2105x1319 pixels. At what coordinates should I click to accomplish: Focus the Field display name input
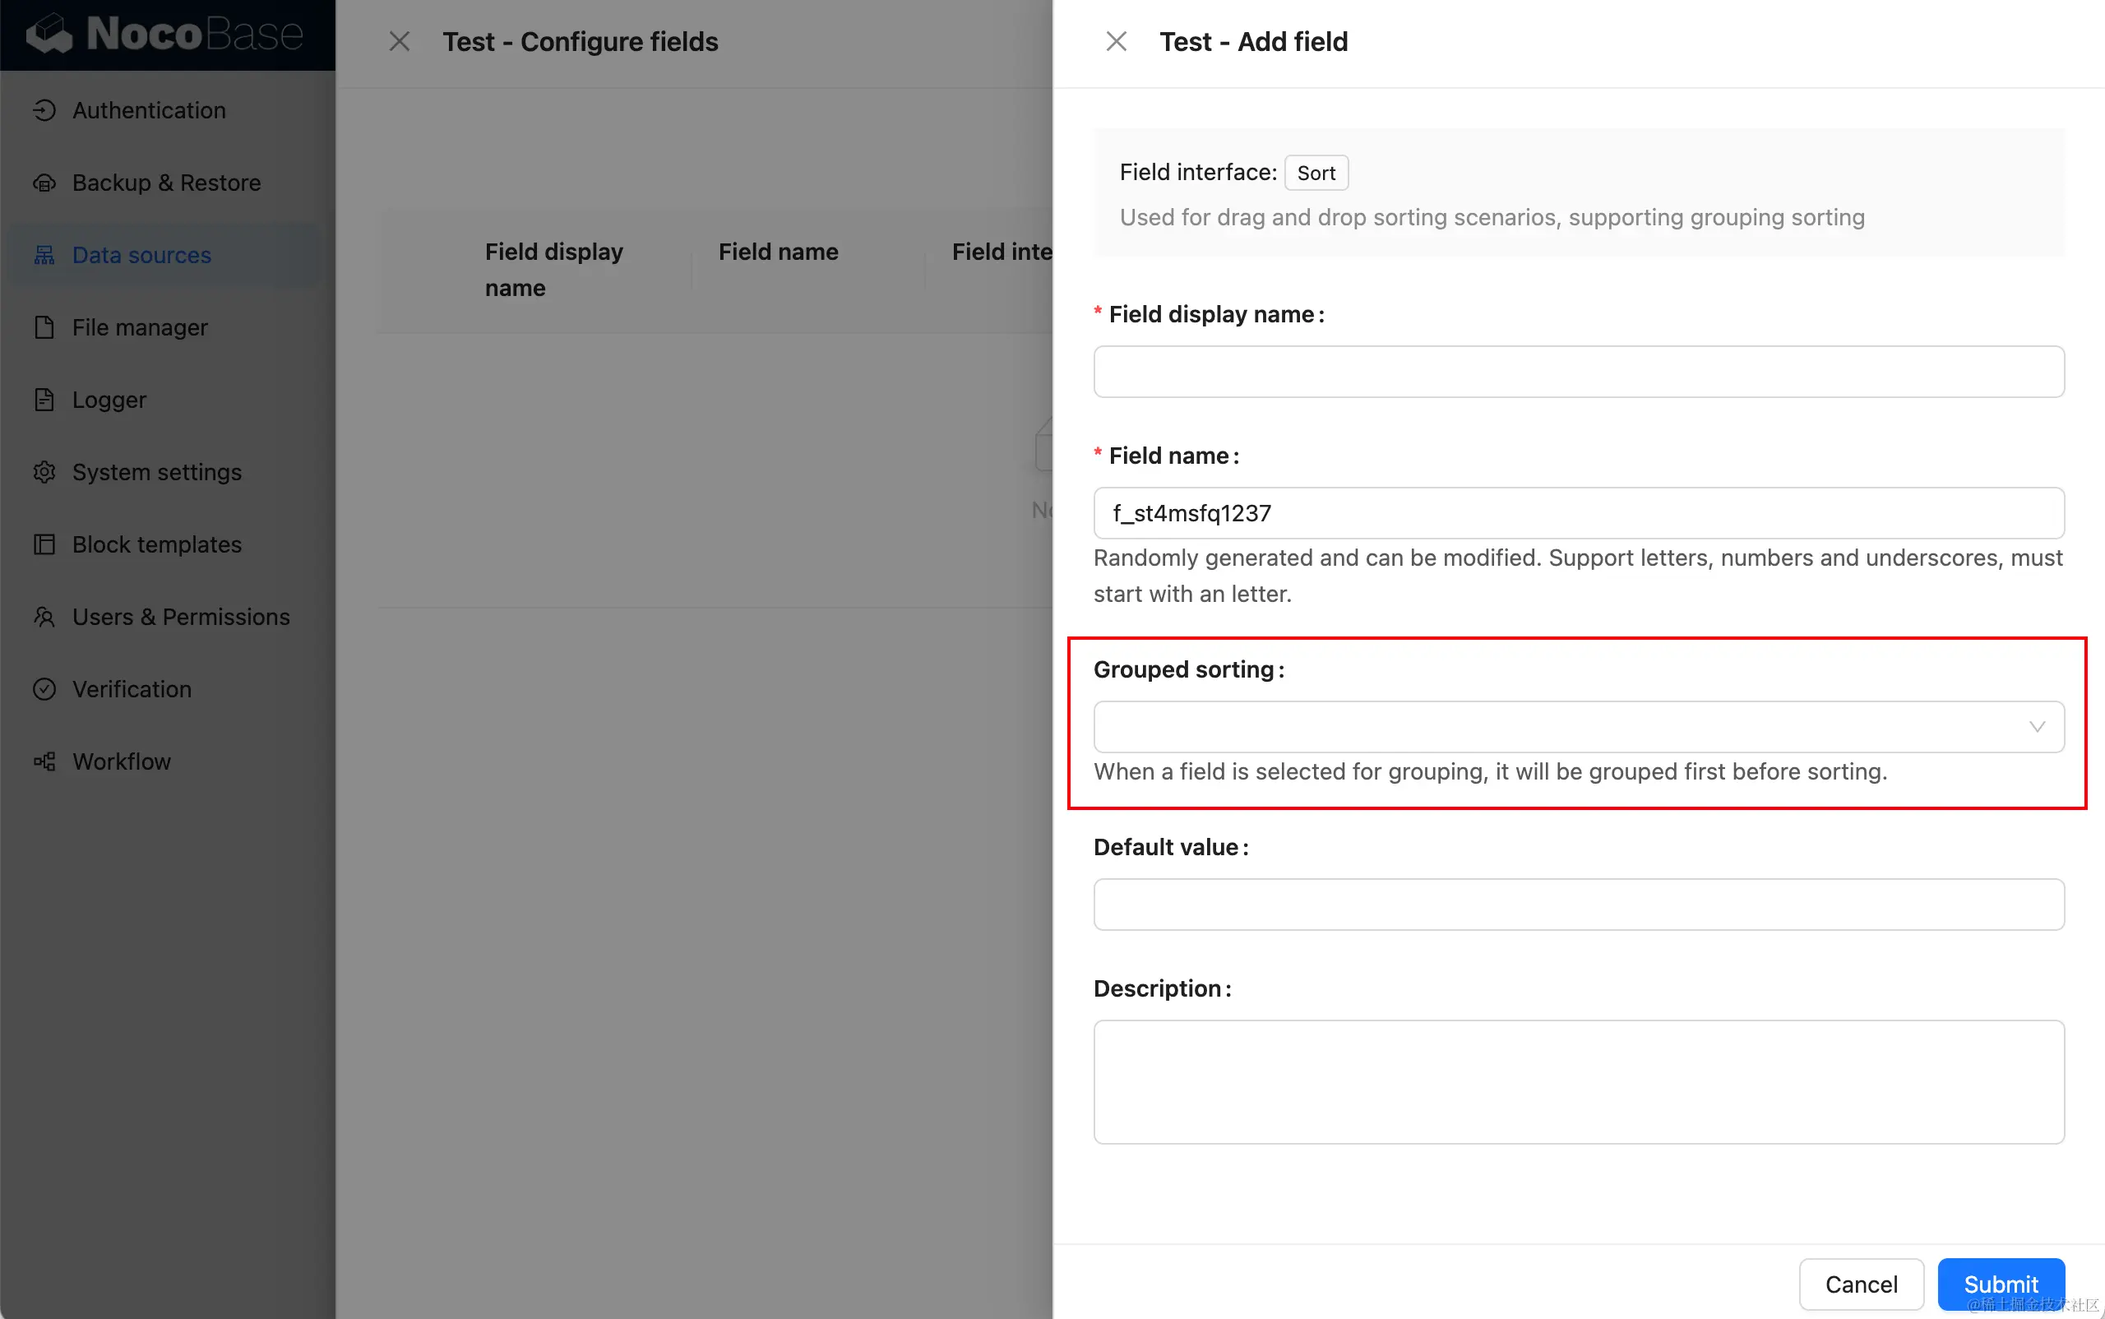pos(1578,372)
